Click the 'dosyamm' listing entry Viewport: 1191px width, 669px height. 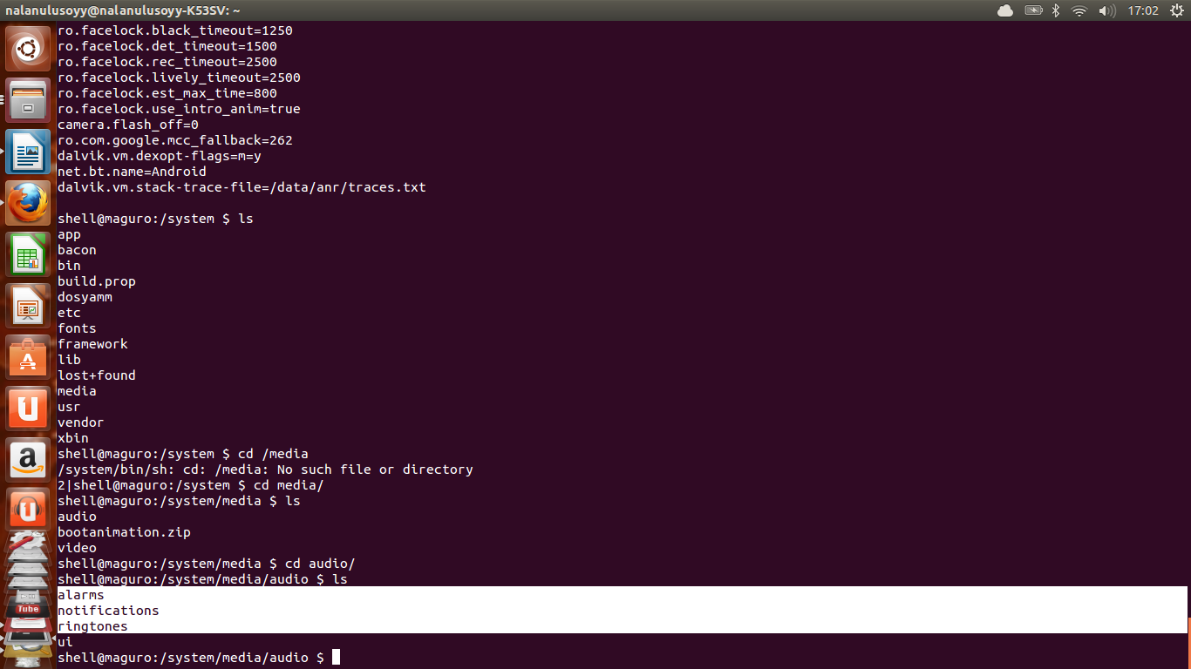[x=85, y=297]
